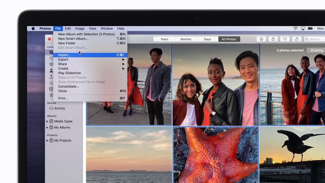The height and width of the screenshot is (183, 325).
Task: Open People icon in the sidebar
Action: pos(51,71)
